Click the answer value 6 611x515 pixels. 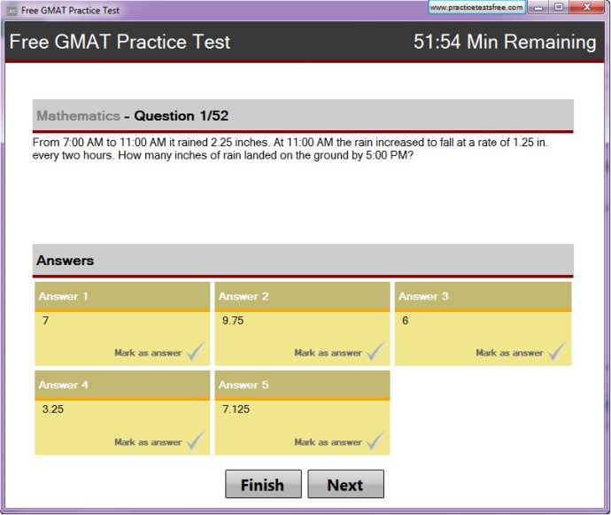(x=406, y=321)
